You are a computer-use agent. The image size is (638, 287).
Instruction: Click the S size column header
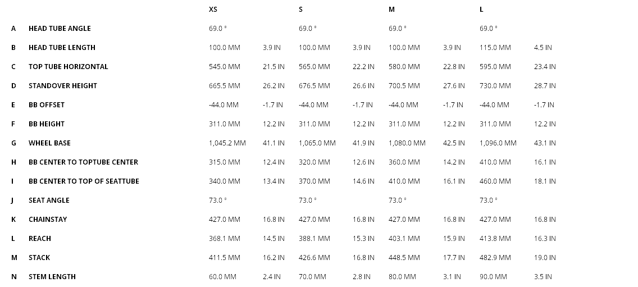301,10
